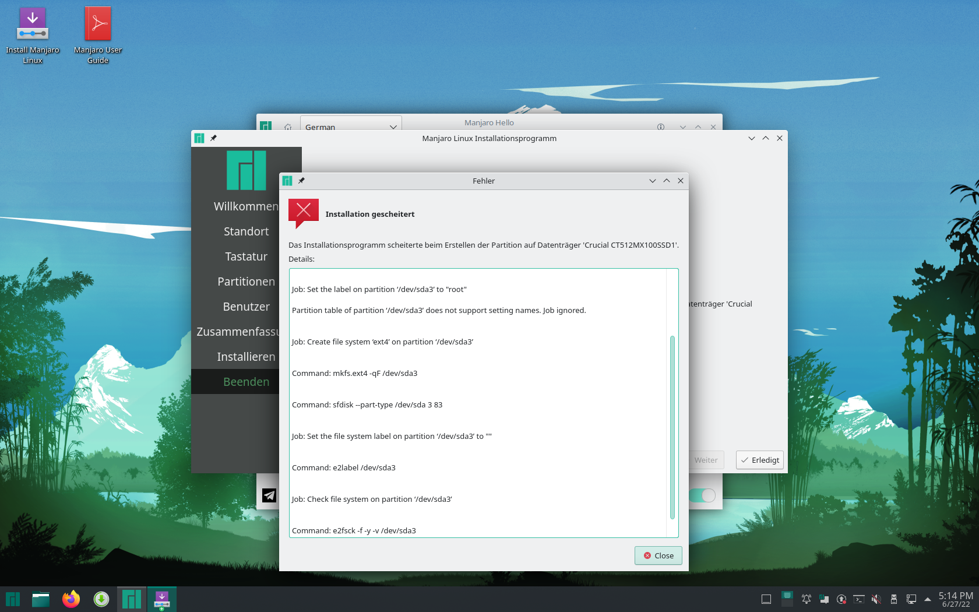The width and height of the screenshot is (979, 612).
Task: Click the red error X icon
Action: [x=304, y=213]
